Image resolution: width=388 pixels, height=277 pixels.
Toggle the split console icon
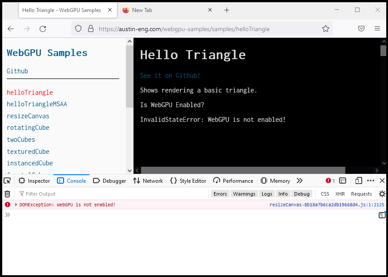pos(342,181)
